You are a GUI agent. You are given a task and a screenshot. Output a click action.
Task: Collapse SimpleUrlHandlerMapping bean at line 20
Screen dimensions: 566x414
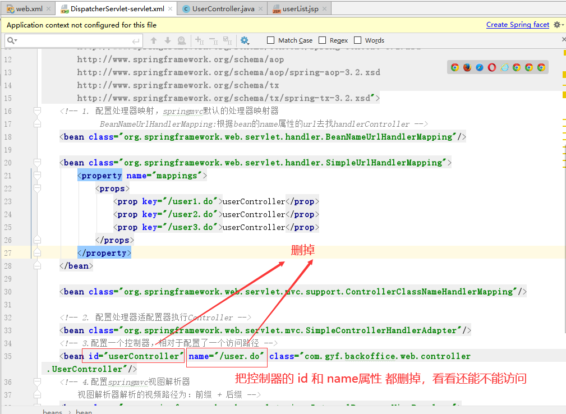[37, 162]
